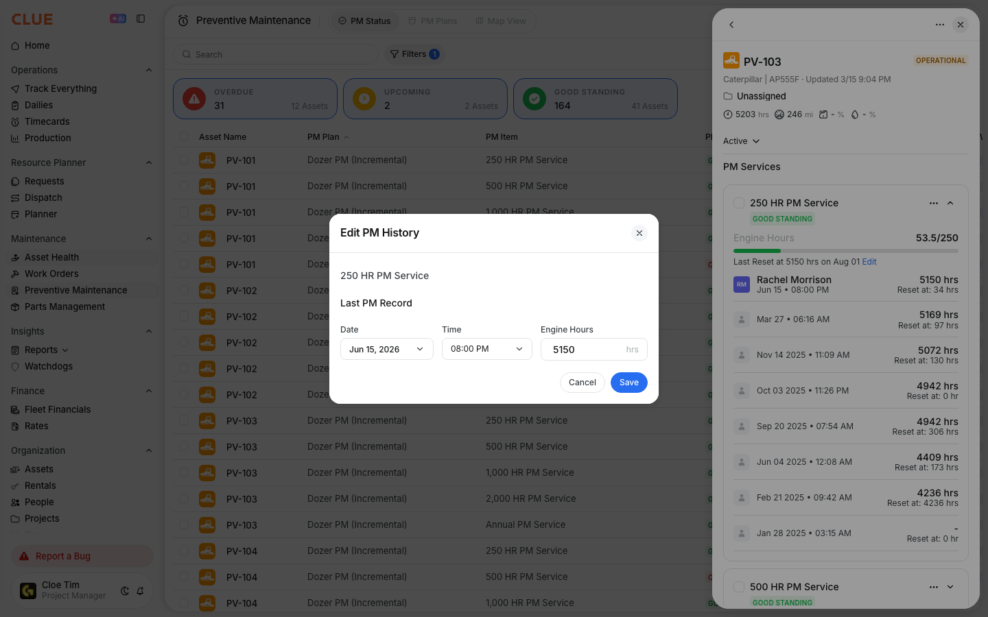The image size is (988, 617).
Task: Check the Annual PM Service row checkbox
Action: click(x=184, y=524)
